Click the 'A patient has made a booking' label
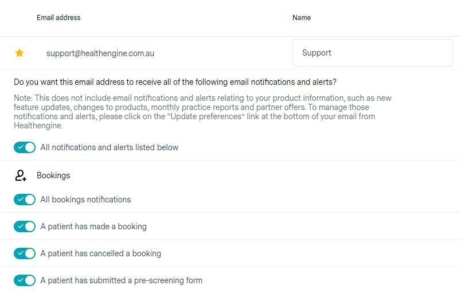The height and width of the screenshot is (293, 461). pos(93,226)
